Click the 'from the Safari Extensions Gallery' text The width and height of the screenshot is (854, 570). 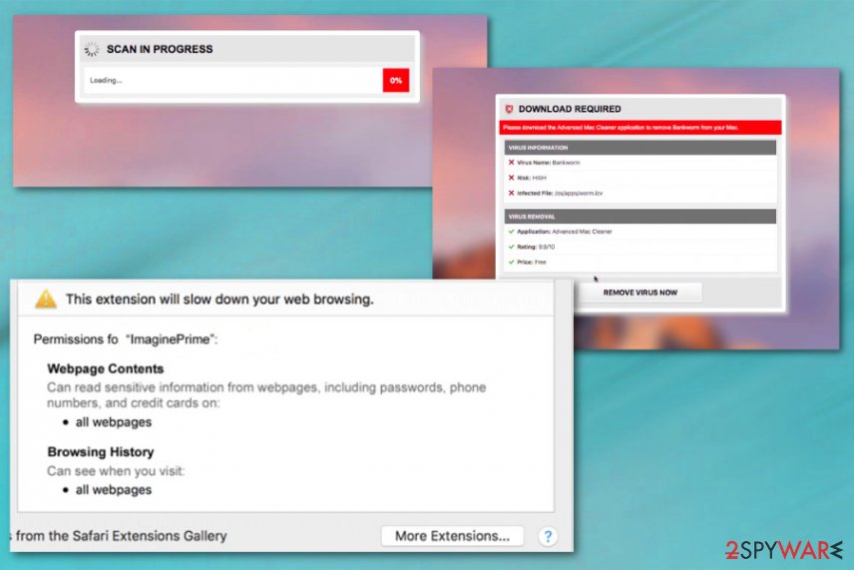tap(121, 536)
